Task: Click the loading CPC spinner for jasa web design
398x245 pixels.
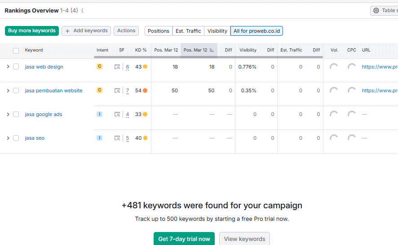Action: click(352, 67)
